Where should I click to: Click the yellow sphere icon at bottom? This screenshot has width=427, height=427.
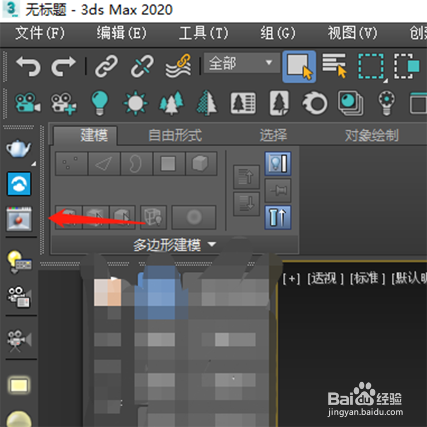pos(19,419)
